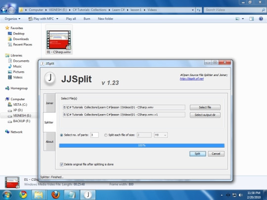267x200 pixels.
Task: Open the Joiner tab in JJSplit
Action: pyautogui.click(x=49, y=103)
